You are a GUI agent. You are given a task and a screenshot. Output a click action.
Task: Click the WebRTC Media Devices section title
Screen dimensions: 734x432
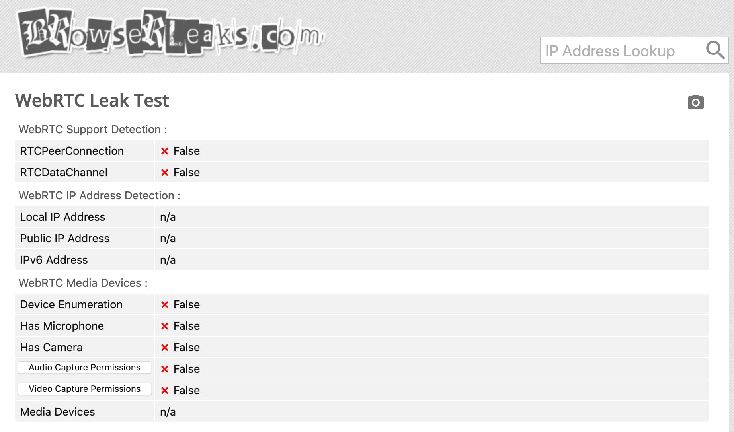tap(83, 283)
